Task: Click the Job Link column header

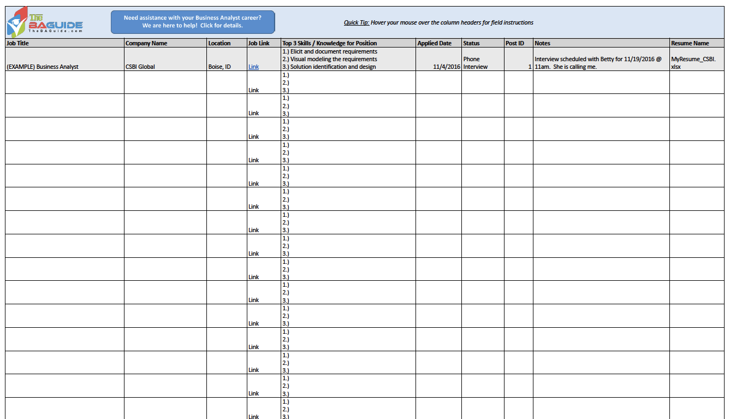Action: coord(264,43)
